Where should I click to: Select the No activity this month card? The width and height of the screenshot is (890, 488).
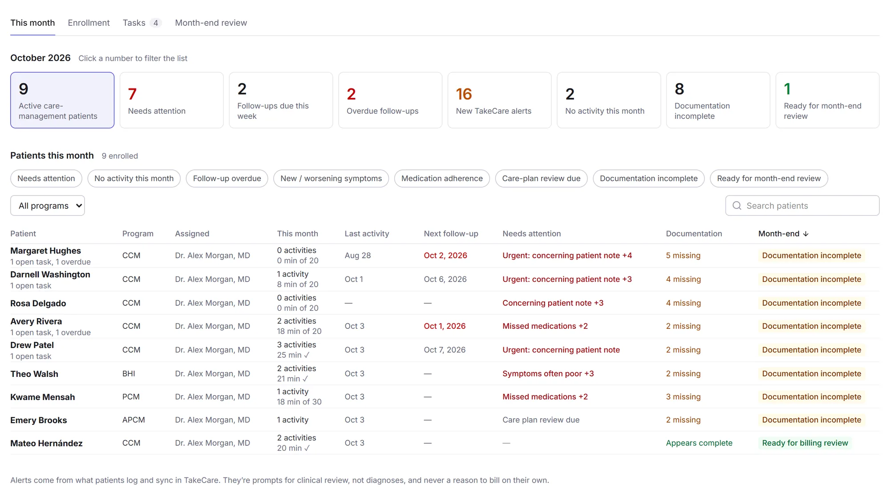[x=609, y=100]
